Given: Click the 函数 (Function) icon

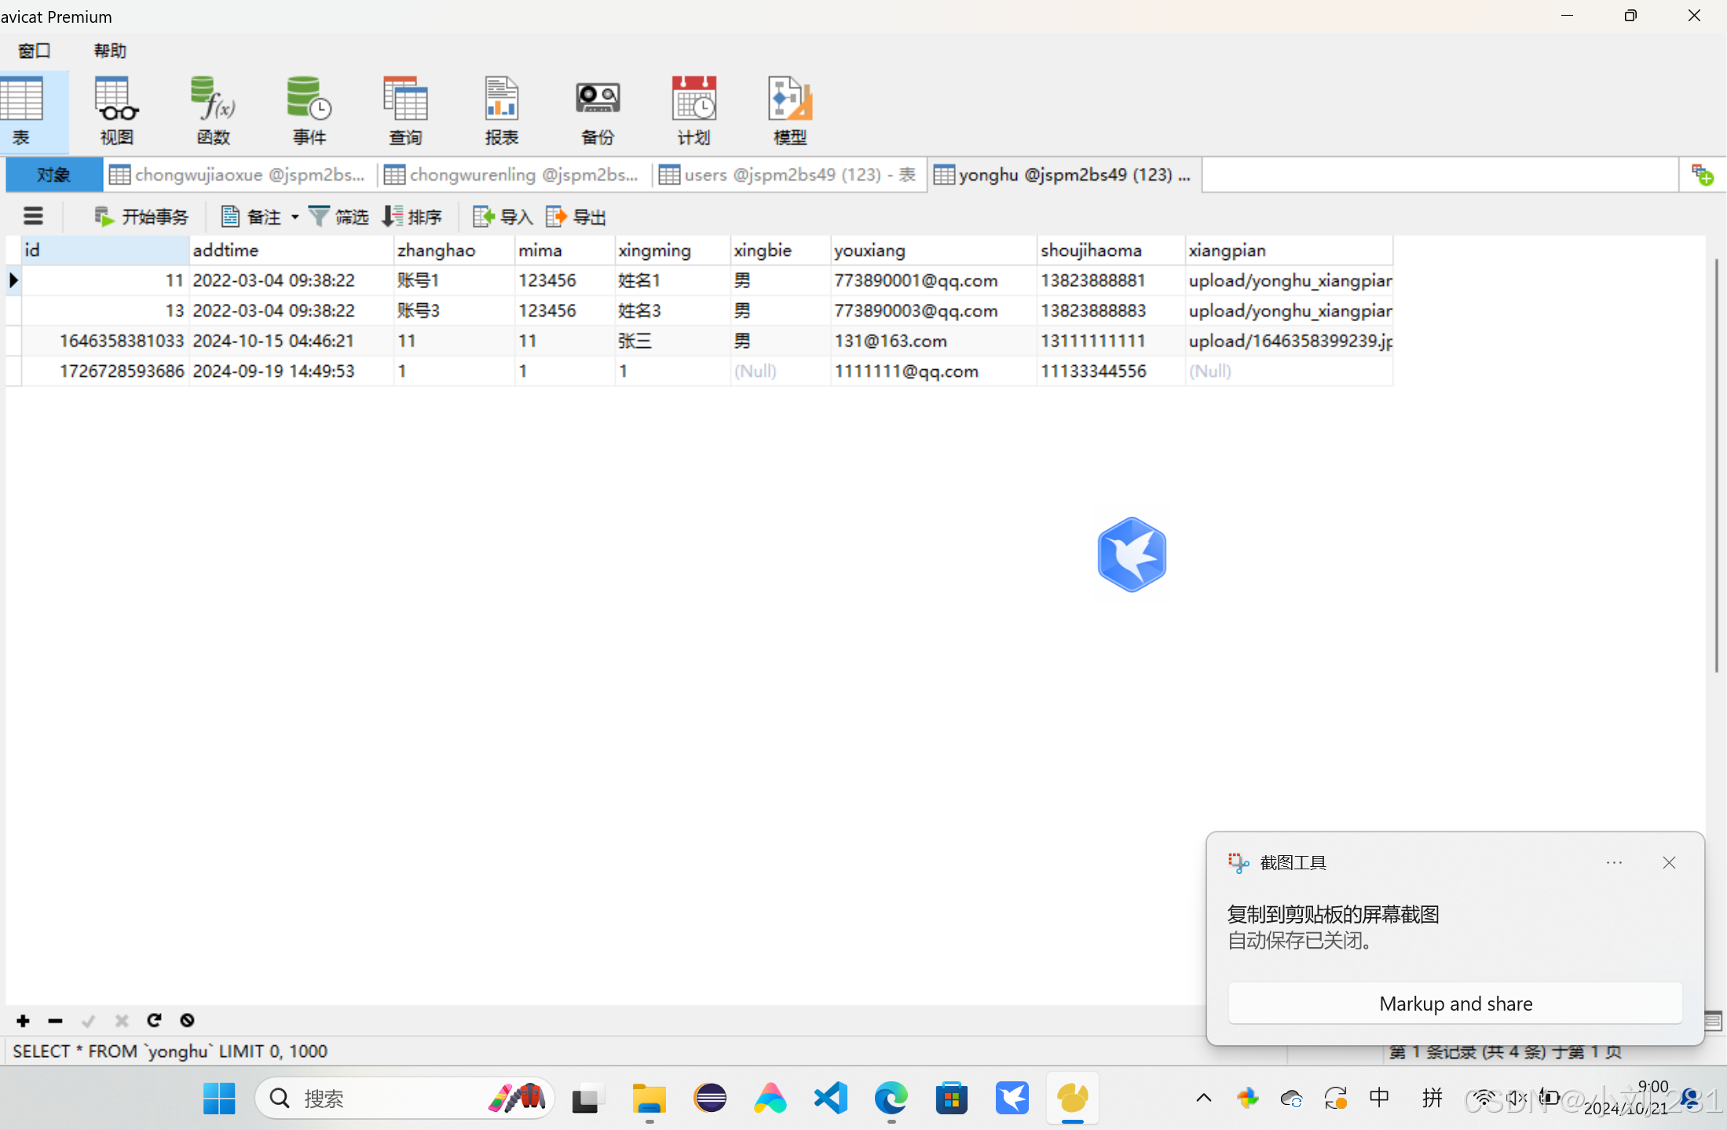Looking at the screenshot, I should (213, 110).
